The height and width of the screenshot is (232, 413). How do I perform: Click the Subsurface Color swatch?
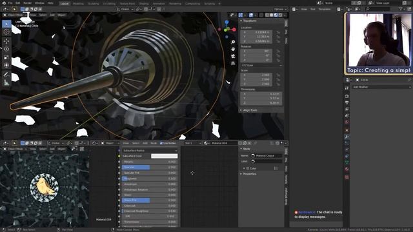point(164,156)
